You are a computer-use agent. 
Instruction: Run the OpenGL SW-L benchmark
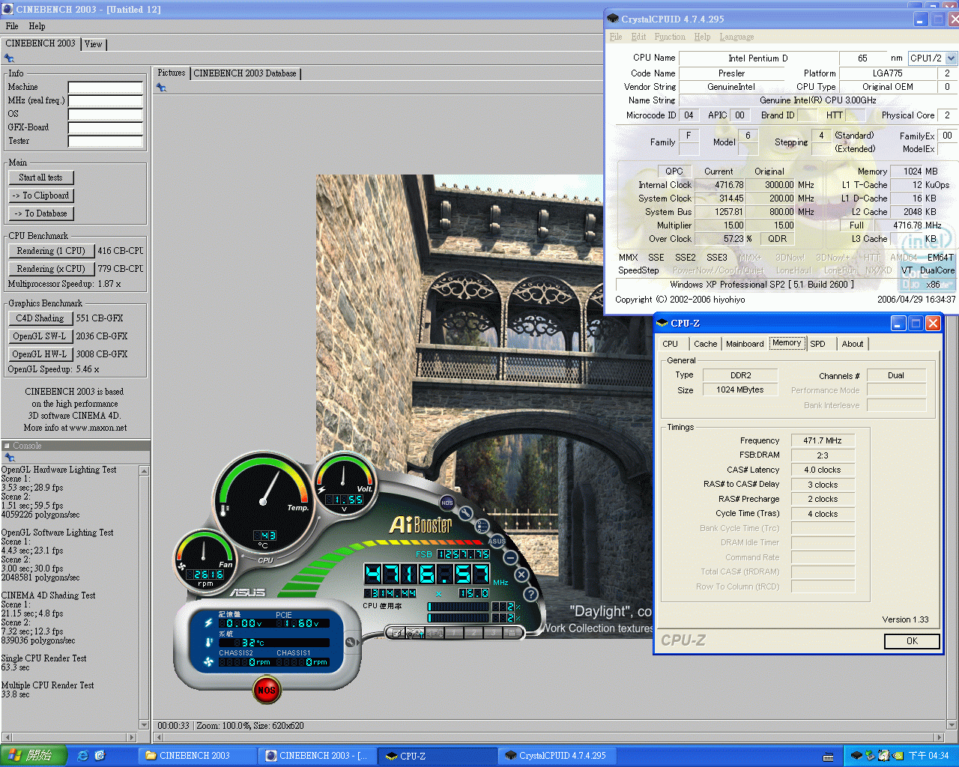(x=40, y=336)
